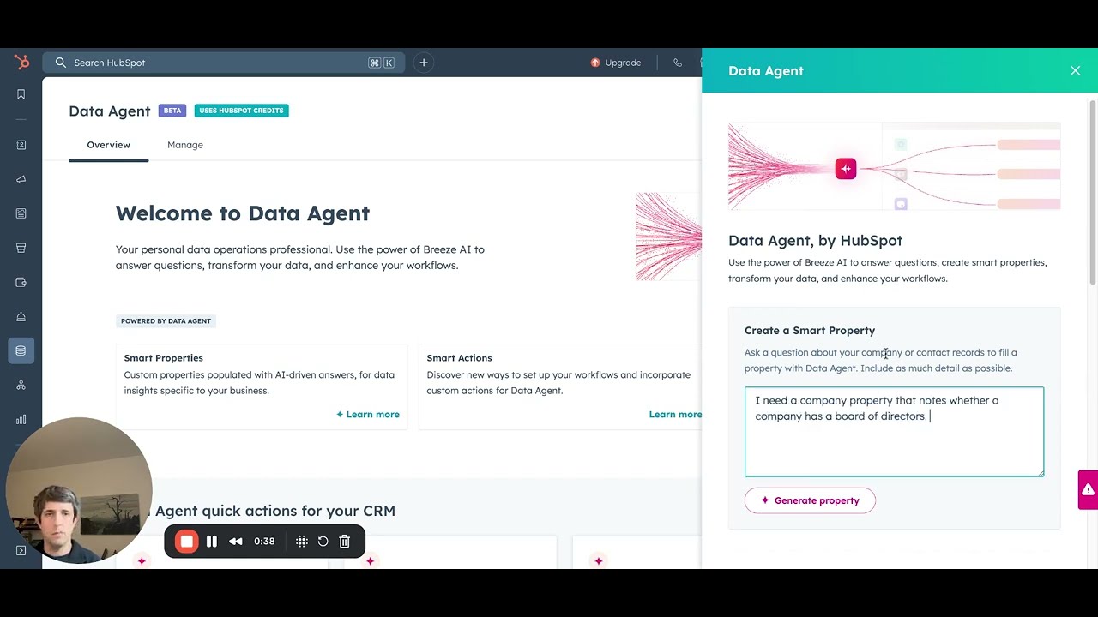Click the 'Smart Properties' card heading
The width and height of the screenshot is (1098, 617).
[163, 358]
